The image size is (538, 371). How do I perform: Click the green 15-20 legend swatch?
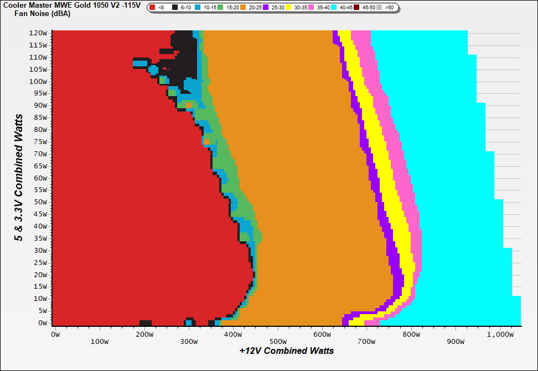[221, 8]
